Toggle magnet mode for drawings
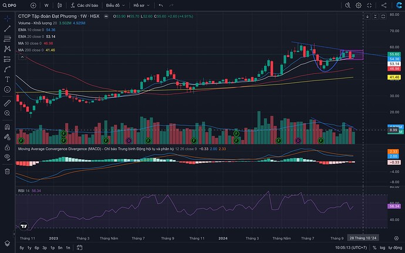The height and width of the screenshot is (253, 405). (x=7, y=127)
